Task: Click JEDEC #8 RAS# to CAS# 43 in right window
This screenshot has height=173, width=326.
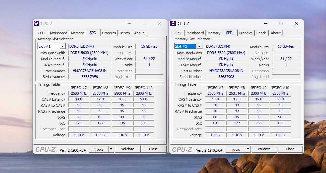Action: [x=237, y=105]
